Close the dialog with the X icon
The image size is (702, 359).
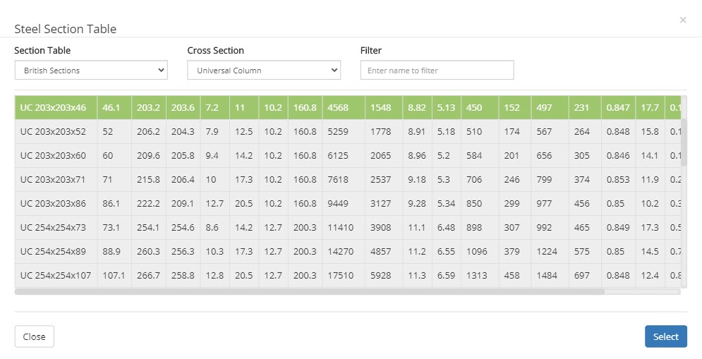[x=682, y=20]
